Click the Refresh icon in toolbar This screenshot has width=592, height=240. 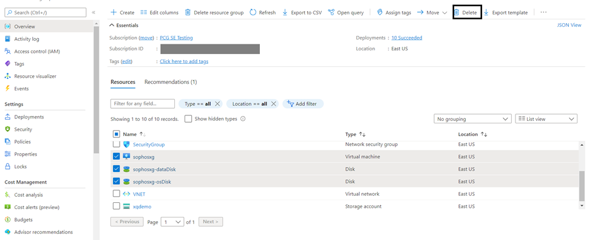pyautogui.click(x=253, y=13)
